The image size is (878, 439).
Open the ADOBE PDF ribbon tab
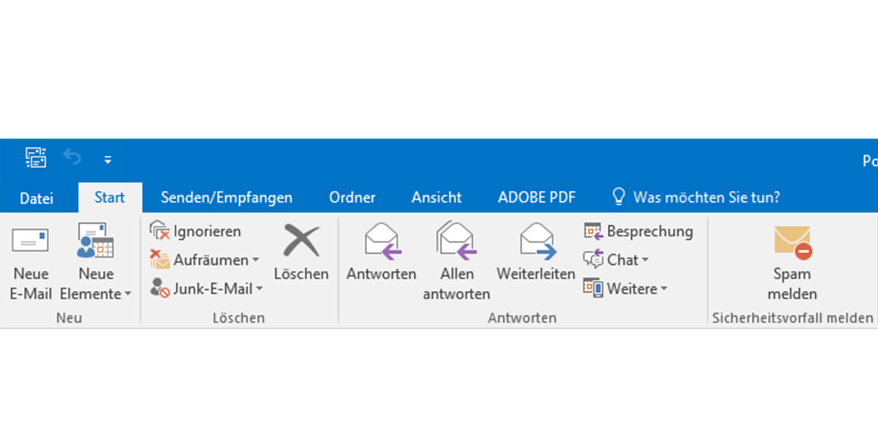point(537,197)
